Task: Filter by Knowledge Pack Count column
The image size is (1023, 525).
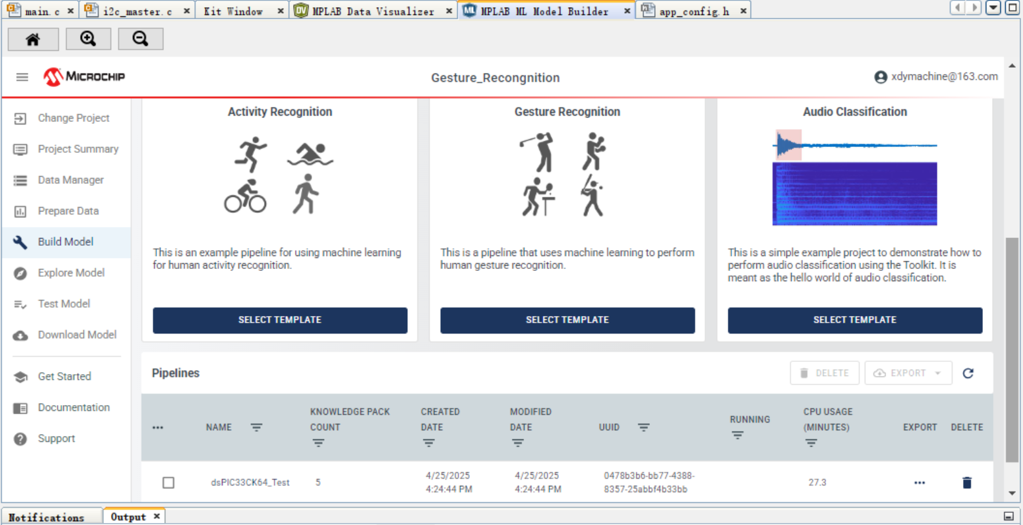Action: (318, 443)
